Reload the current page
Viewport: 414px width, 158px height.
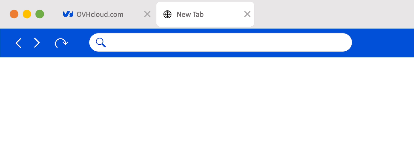pos(61,43)
